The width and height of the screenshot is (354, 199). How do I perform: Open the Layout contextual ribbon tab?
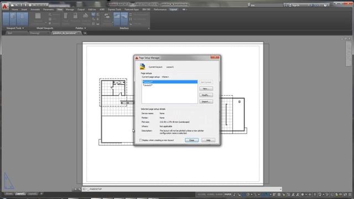tap(173, 9)
